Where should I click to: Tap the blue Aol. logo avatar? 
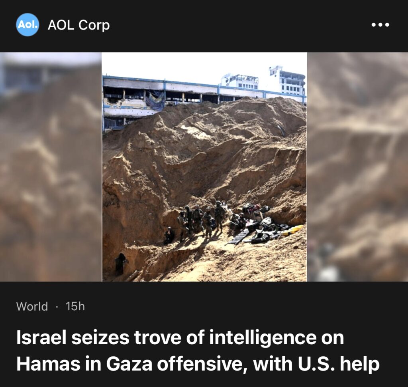(27, 24)
